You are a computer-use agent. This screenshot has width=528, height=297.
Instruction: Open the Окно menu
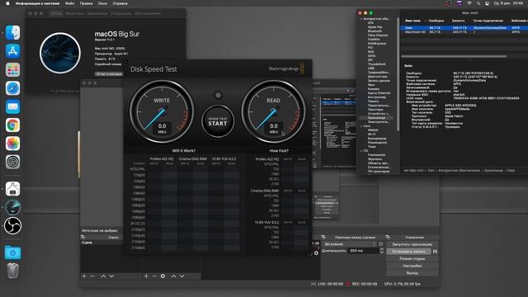pos(102,3)
